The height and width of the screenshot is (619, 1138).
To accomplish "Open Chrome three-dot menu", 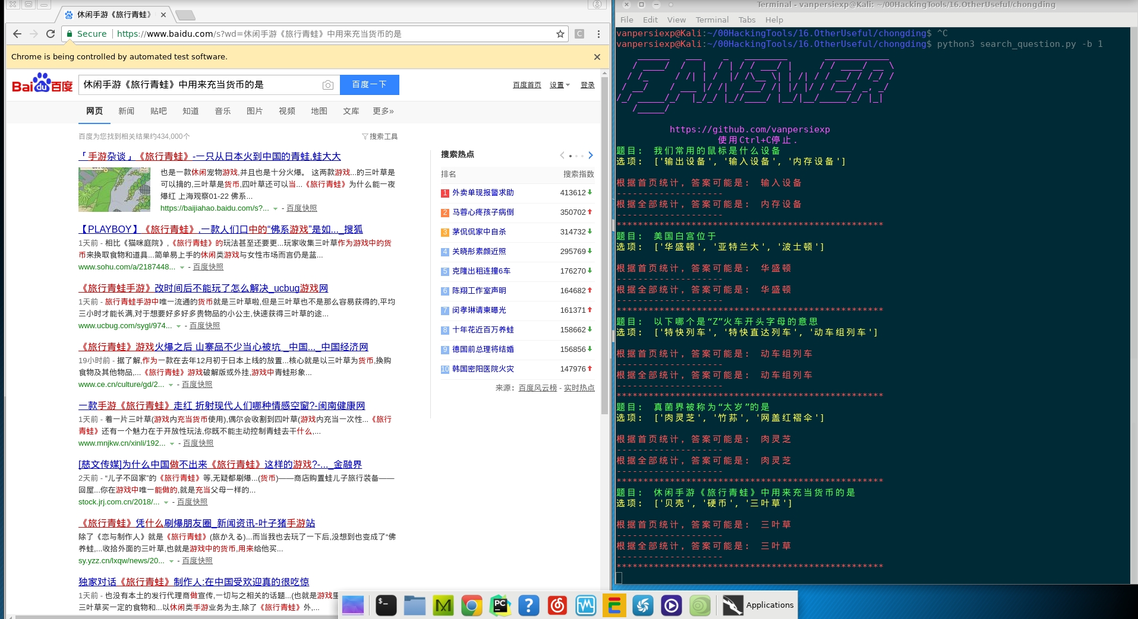I will [x=598, y=34].
